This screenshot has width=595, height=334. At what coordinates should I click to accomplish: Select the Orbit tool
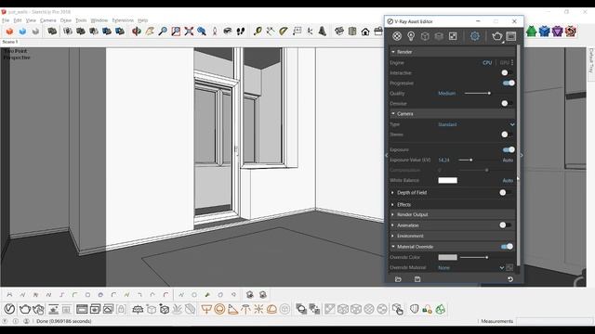pyautogui.click(x=137, y=31)
